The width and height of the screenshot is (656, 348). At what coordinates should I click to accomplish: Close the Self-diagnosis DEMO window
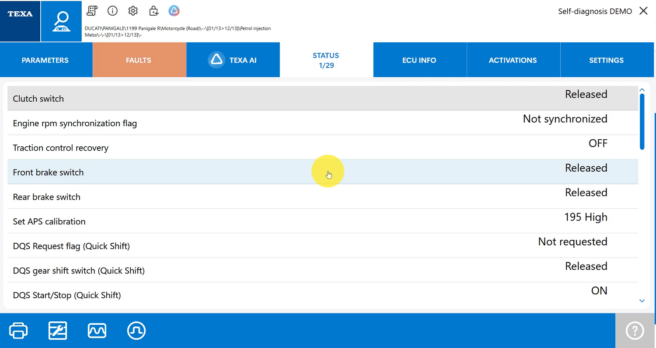point(643,11)
